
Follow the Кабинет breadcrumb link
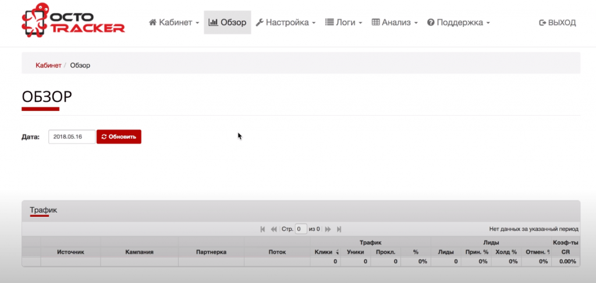coord(48,65)
